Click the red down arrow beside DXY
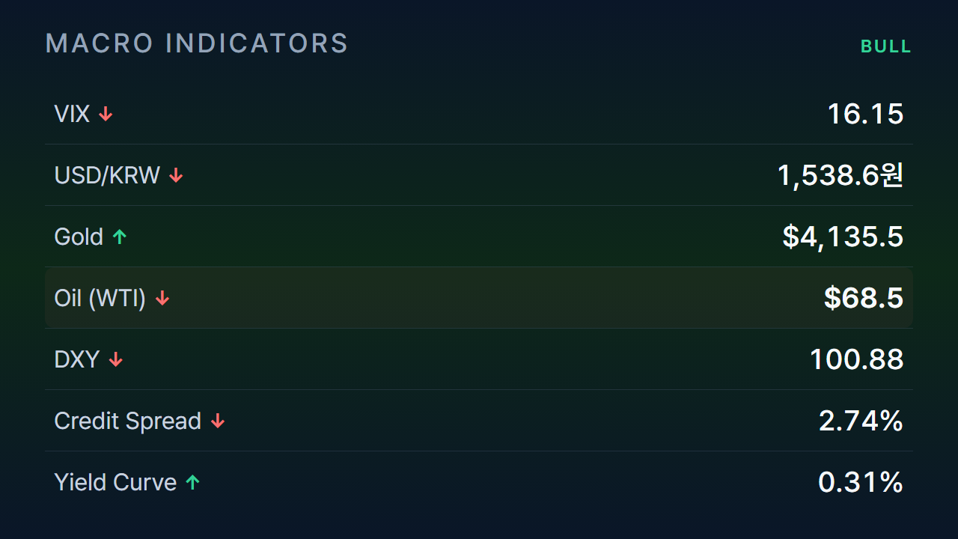The width and height of the screenshot is (958, 539). click(x=116, y=359)
